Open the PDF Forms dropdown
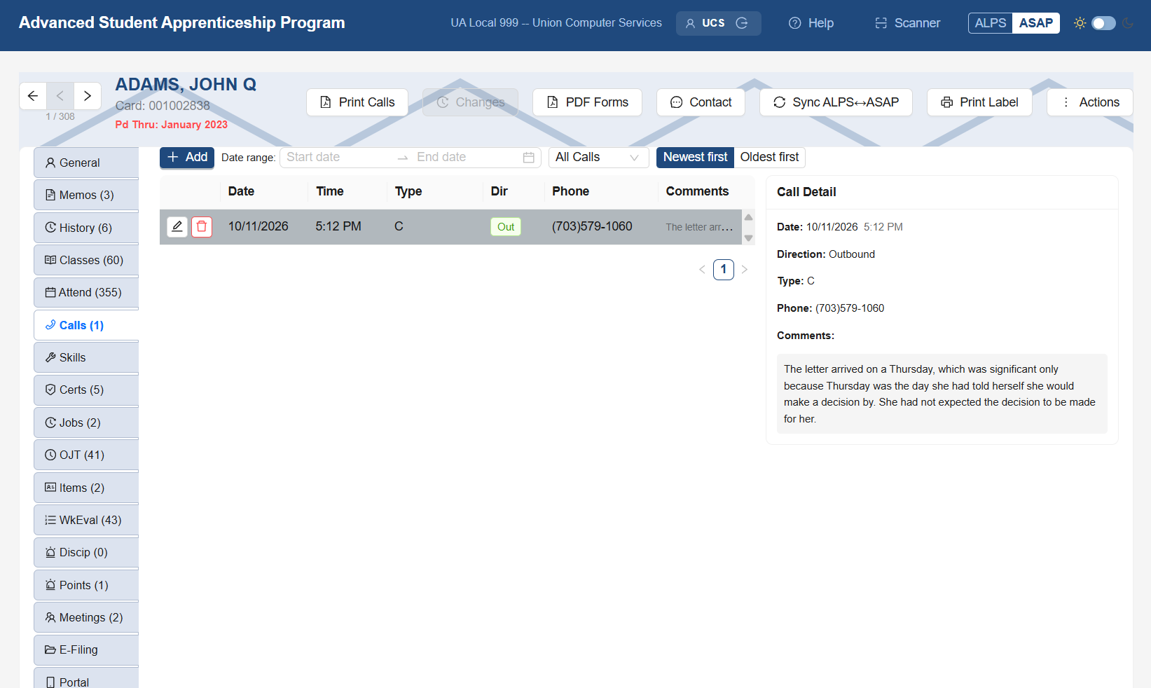1151x688 pixels. pos(587,102)
